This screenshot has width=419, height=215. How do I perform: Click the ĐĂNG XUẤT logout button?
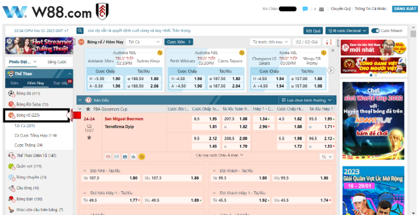404,9
